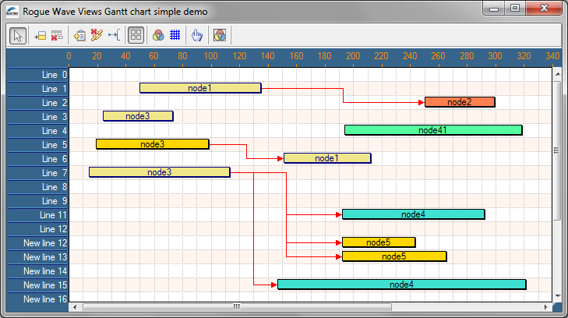Screen dimensions: 568x318
Task: Click the horizontal scrollbar right arrow
Action: (x=546, y=307)
